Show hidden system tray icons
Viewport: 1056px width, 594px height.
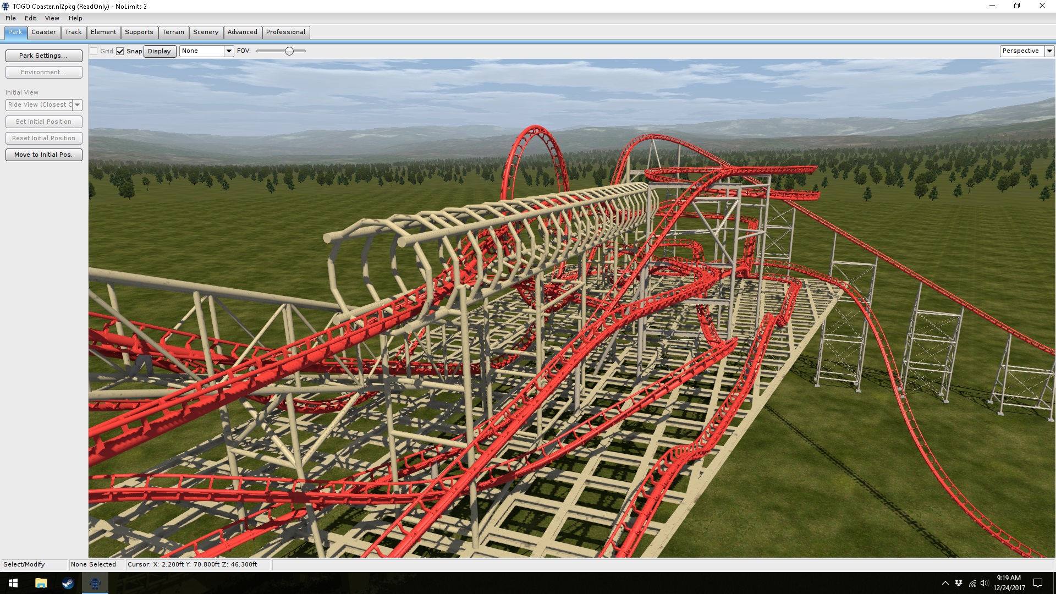click(945, 583)
